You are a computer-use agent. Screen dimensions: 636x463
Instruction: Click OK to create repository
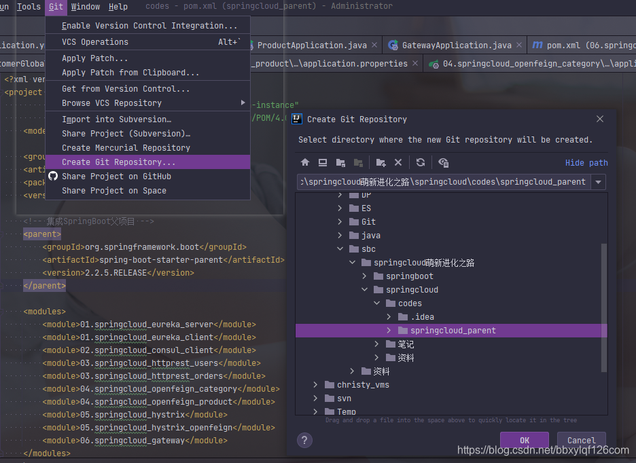point(524,441)
